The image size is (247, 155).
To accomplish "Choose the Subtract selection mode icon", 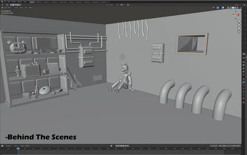I will click(x=15, y=5).
